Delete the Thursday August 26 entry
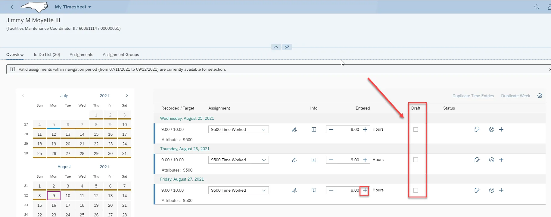Image resolution: width=551 pixels, height=217 pixels. click(x=491, y=160)
